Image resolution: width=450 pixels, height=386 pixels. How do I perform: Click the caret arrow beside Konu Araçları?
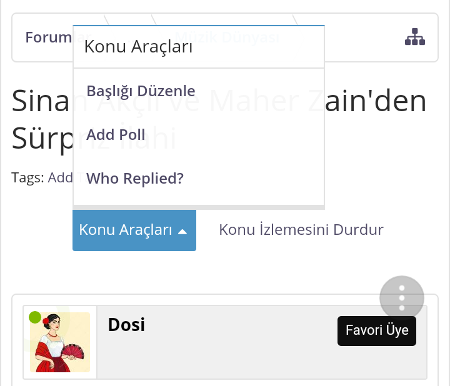pyautogui.click(x=182, y=231)
